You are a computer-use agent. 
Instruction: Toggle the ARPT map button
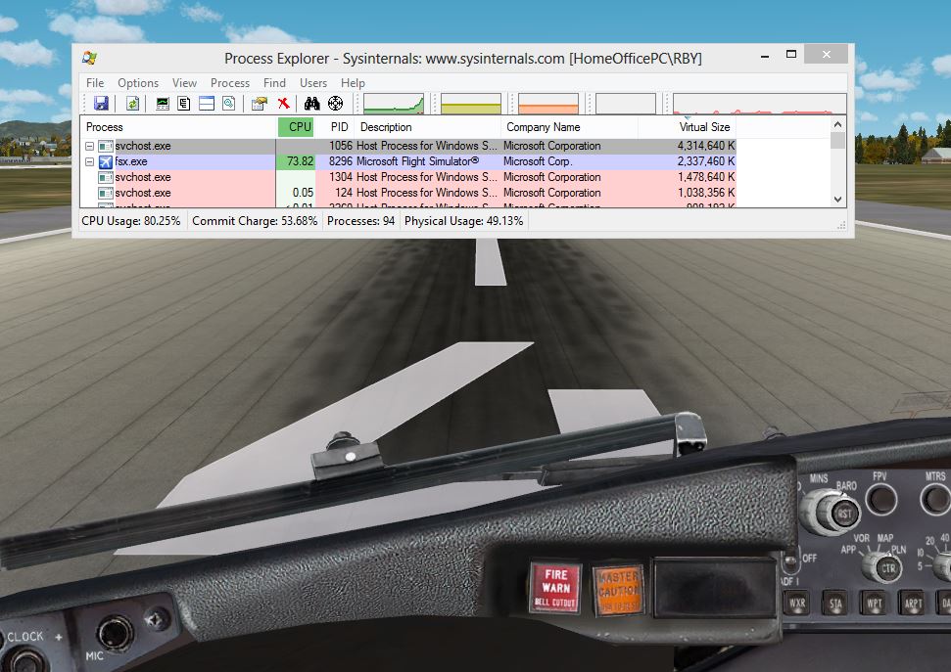point(913,604)
